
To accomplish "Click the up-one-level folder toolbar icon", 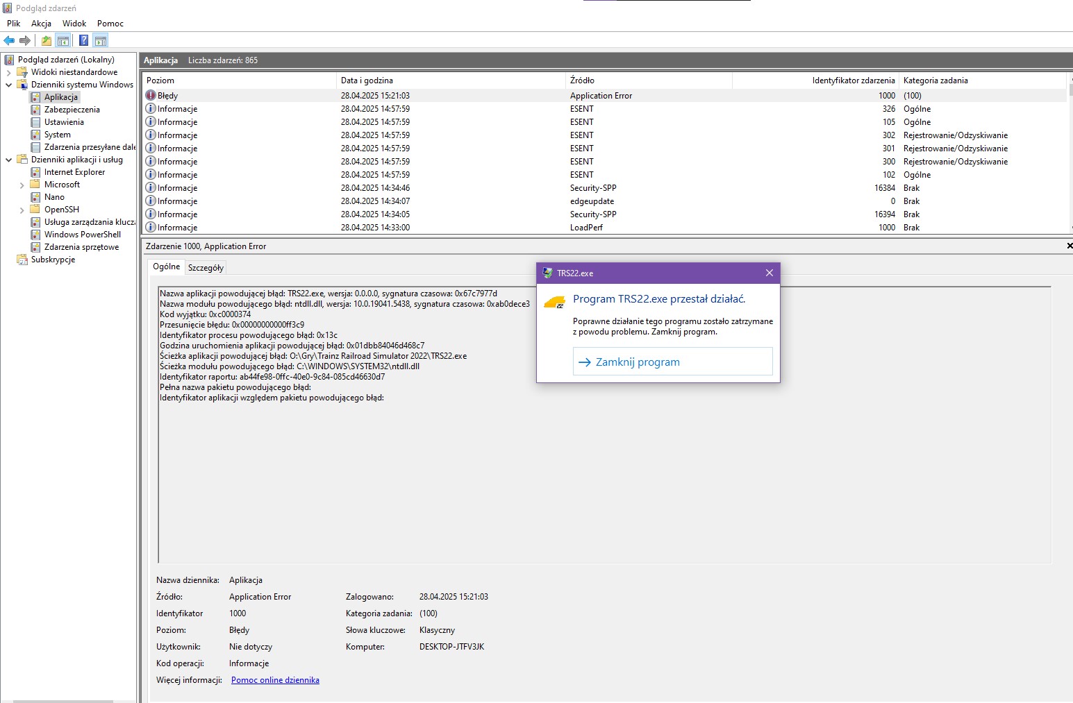I will click(x=46, y=41).
